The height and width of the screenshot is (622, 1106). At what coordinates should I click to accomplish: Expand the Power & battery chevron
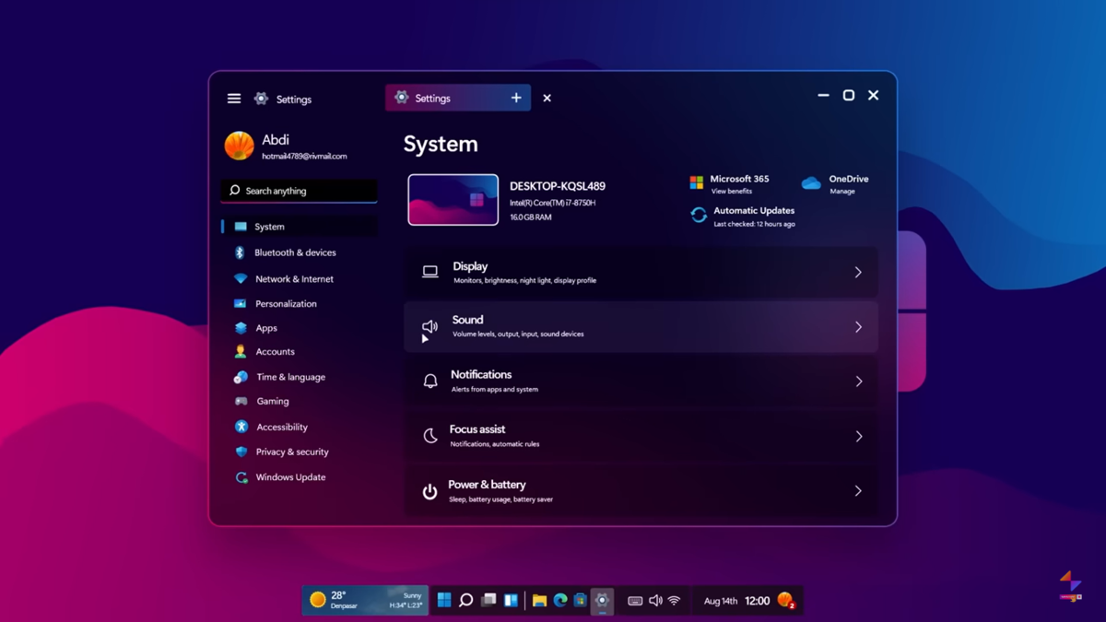click(858, 491)
